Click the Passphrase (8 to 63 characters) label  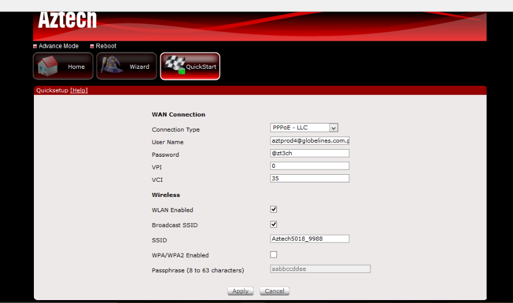[198, 270]
